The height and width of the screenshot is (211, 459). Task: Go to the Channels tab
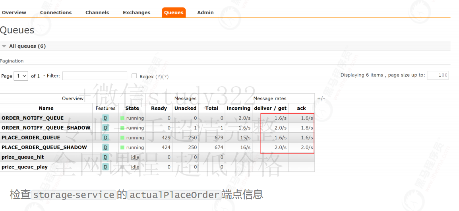[97, 13]
